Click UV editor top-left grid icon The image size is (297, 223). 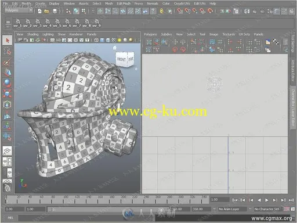pos(148,42)
